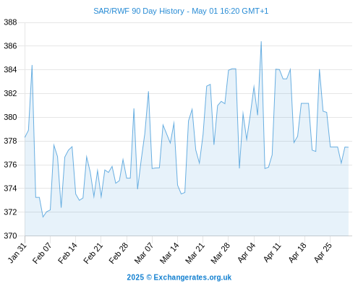Select the Feb 14 x-axis date label
The height and width of the screenshot is (289, 358).
[67, 253]
